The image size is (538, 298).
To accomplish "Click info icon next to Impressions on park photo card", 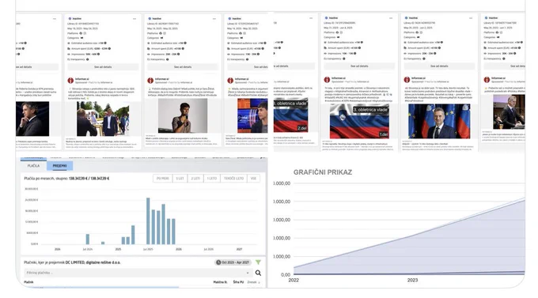I will [98, 55].
